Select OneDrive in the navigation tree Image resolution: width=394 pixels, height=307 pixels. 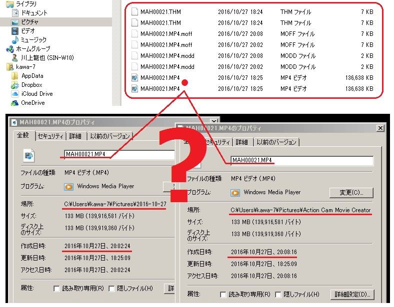coord(32,103)
